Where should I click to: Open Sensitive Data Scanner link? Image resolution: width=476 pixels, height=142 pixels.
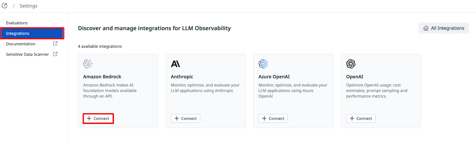coord(27,54)
